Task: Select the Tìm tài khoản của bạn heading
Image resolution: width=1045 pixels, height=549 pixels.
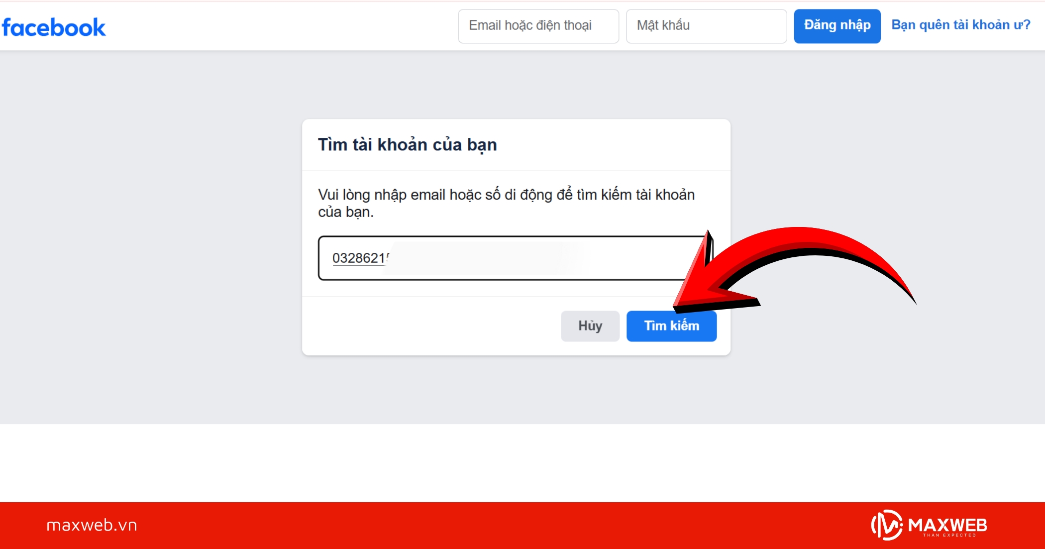Action: click(x=408, y=144)
